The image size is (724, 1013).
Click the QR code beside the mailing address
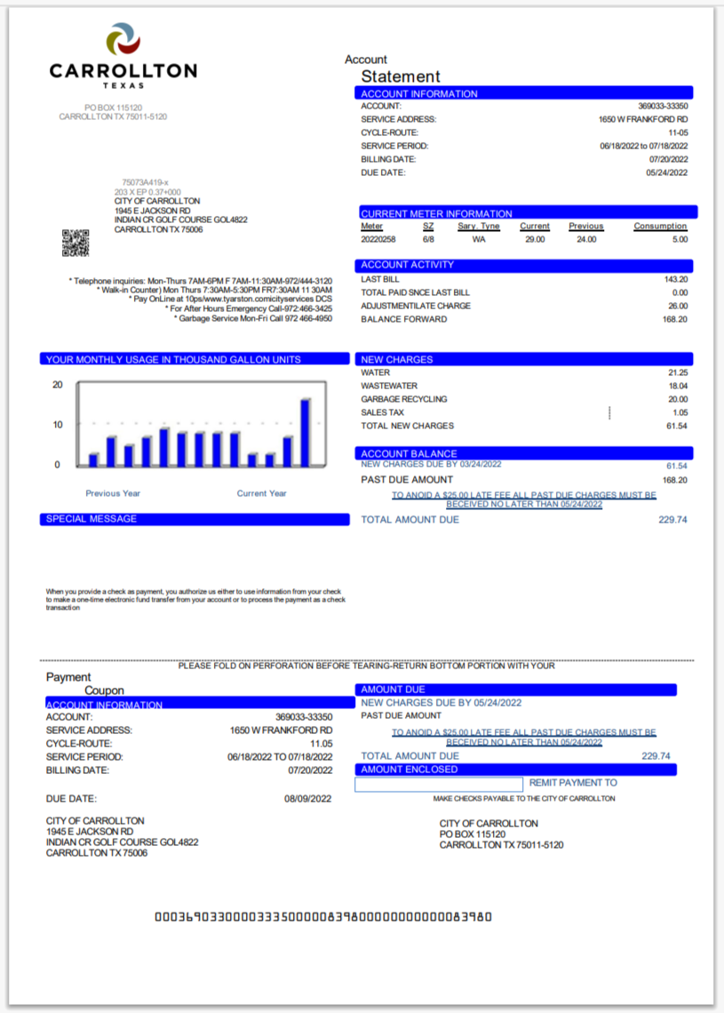pyautogui.click(x=76, y=243)
